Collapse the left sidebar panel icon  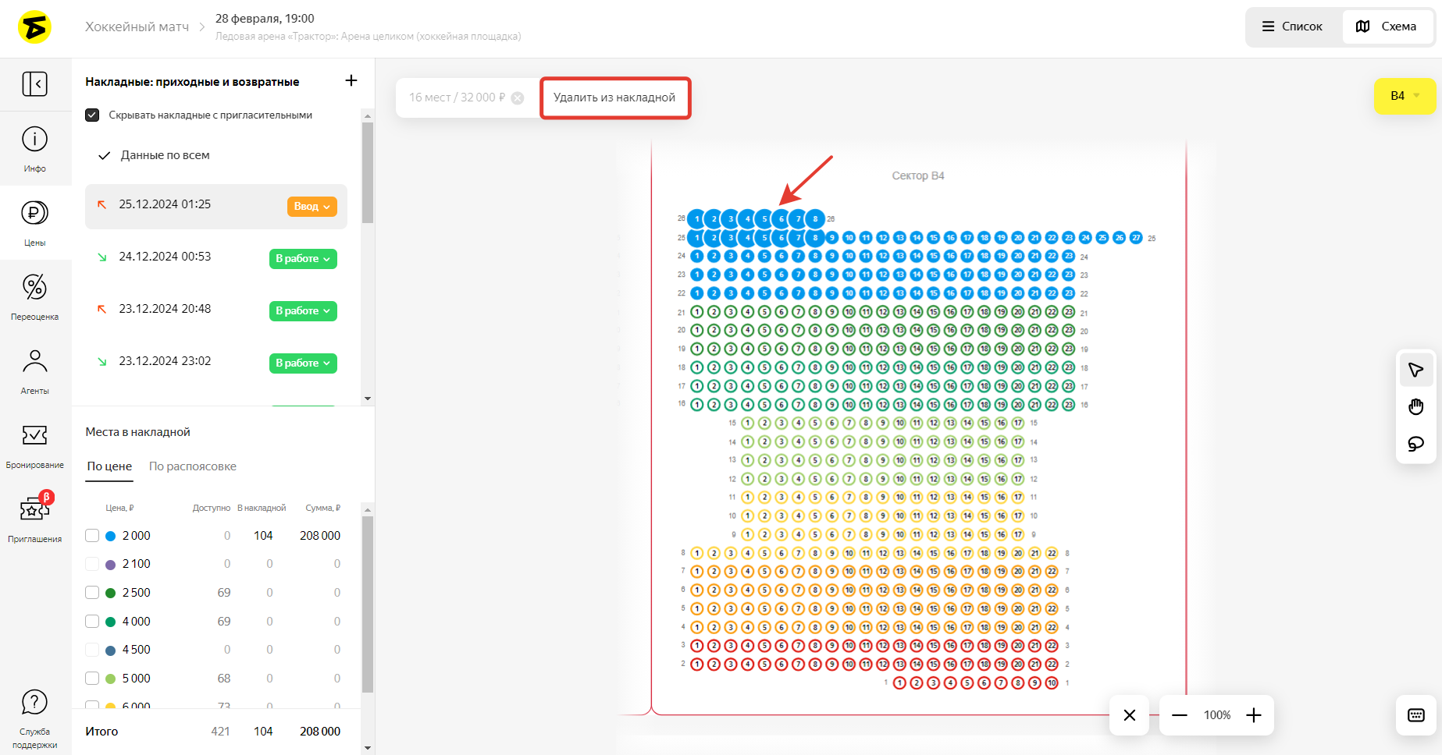pos(34,83)
